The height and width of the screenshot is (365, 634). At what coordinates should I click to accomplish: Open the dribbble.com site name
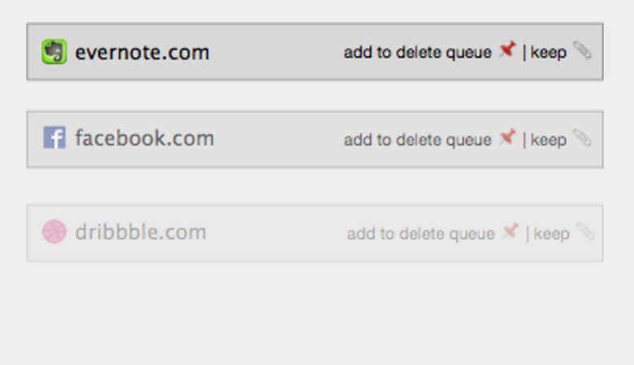(141, 232)
